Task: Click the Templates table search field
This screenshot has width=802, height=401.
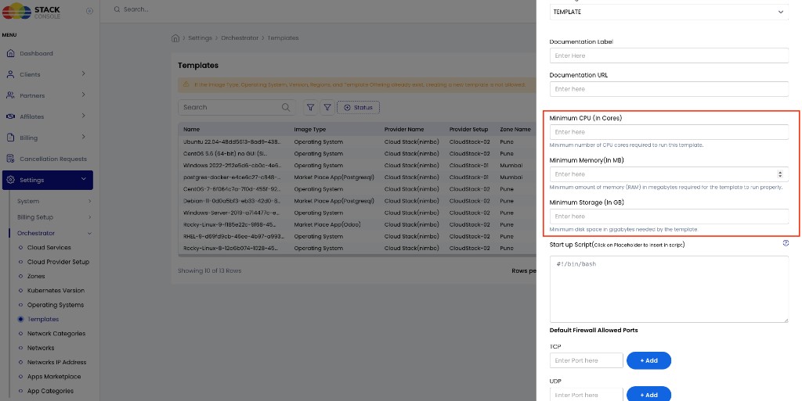Action: (x=237, y=107)
